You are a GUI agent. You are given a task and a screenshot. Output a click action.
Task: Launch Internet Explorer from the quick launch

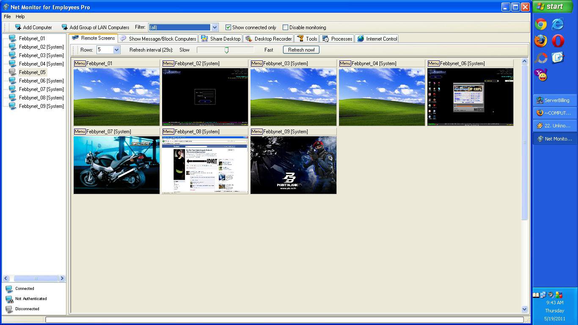558,24
